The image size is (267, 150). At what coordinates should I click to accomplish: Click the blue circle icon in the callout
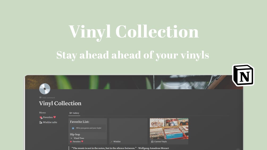coord(73,128)
